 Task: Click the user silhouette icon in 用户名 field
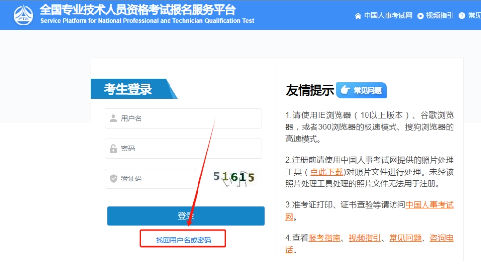(x=113, y=118)
